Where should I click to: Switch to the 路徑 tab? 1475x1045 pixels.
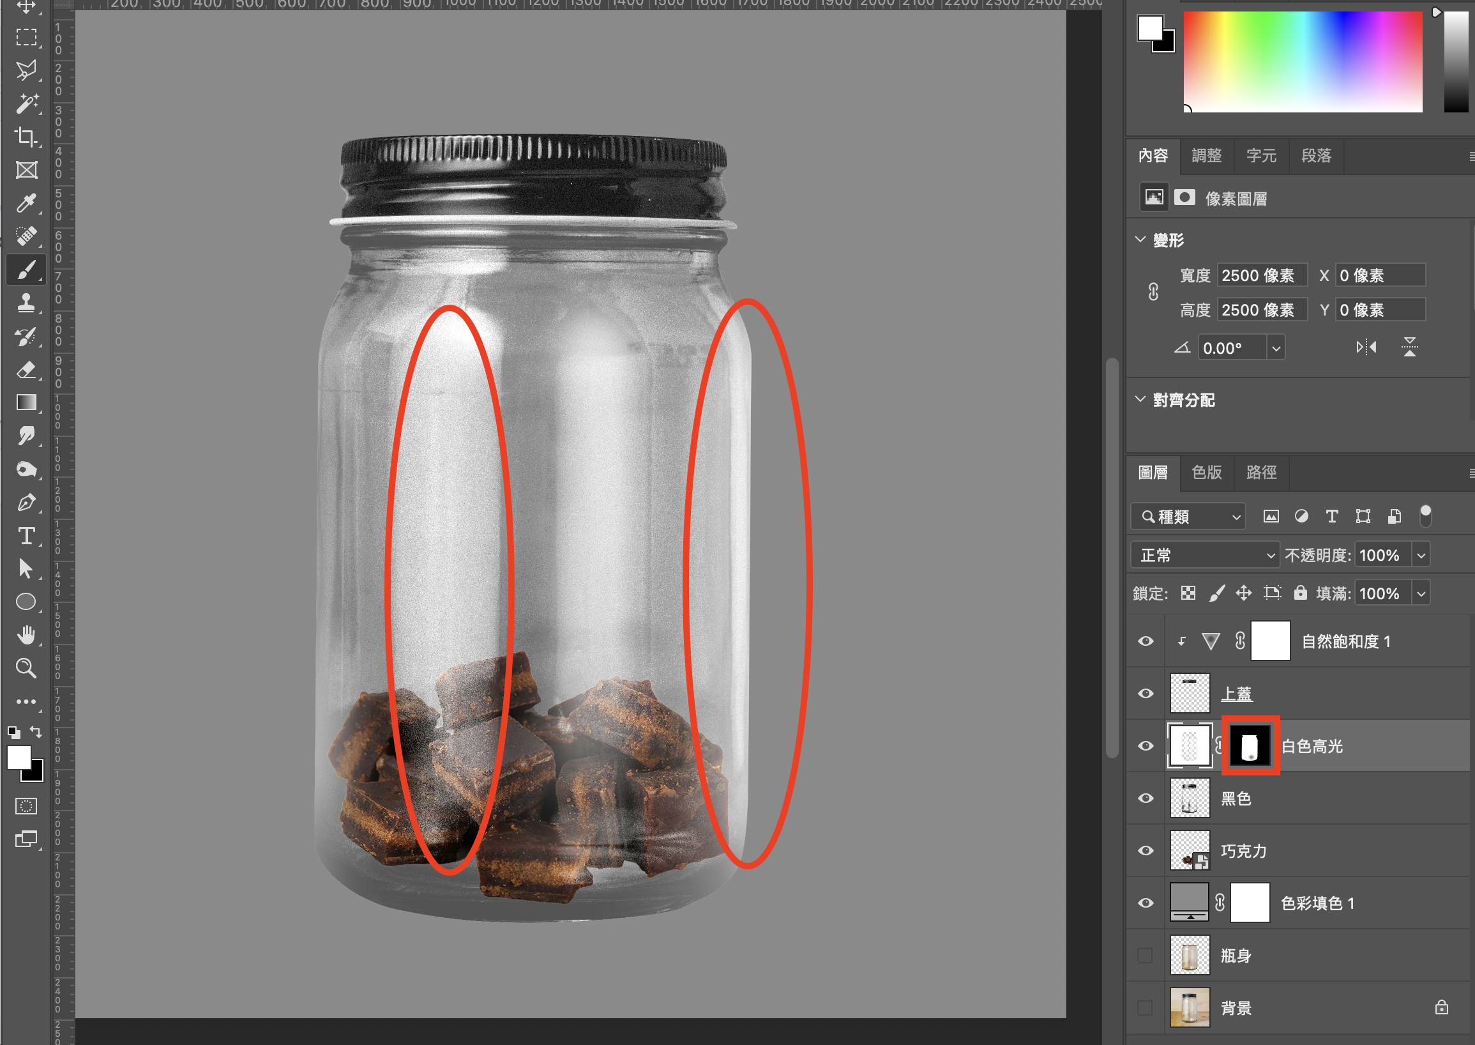point(1262,472)
